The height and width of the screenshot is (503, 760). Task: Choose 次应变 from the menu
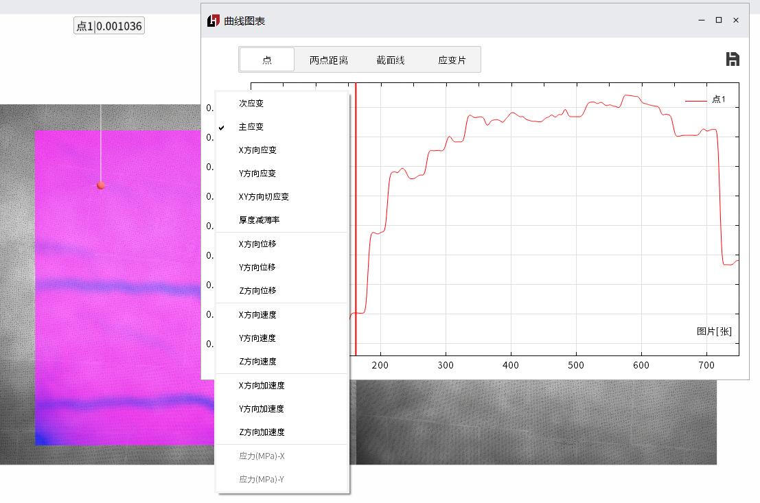tap(251, 104)
